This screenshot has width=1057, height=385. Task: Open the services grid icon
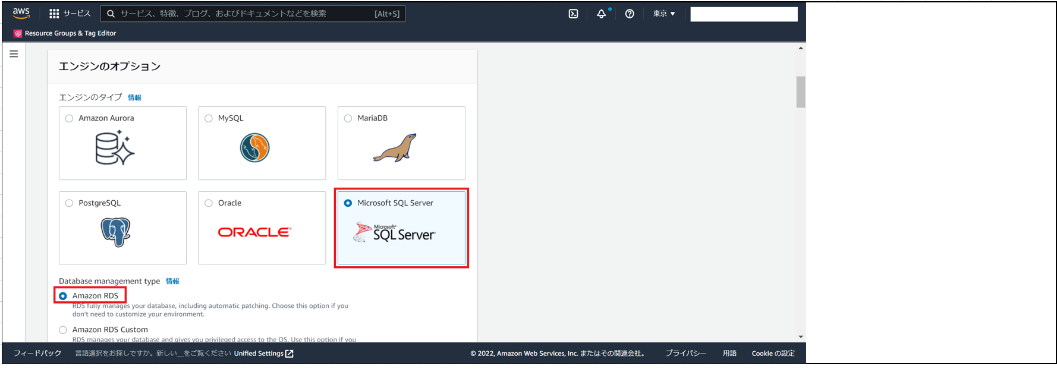tap(54, 14)
